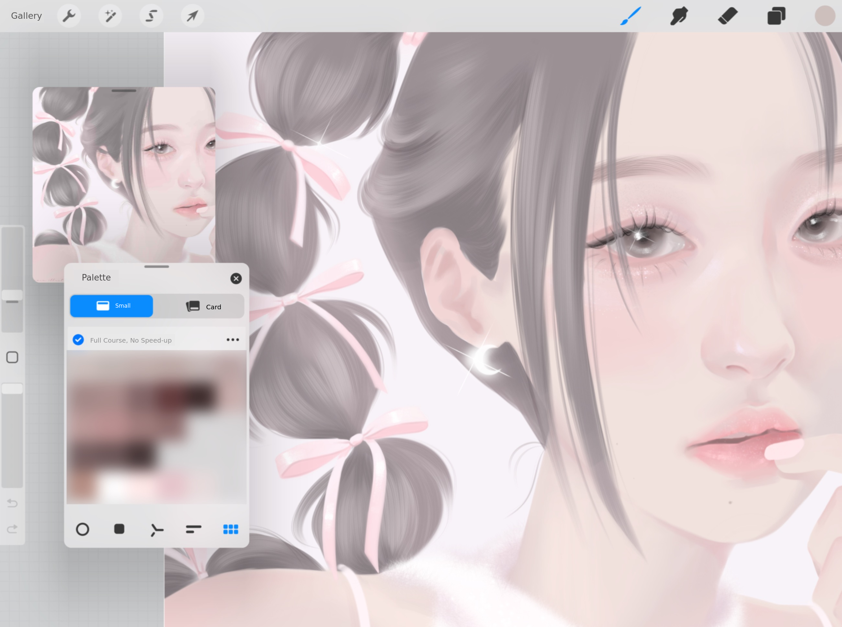Open the active color circle

point(825,16)
